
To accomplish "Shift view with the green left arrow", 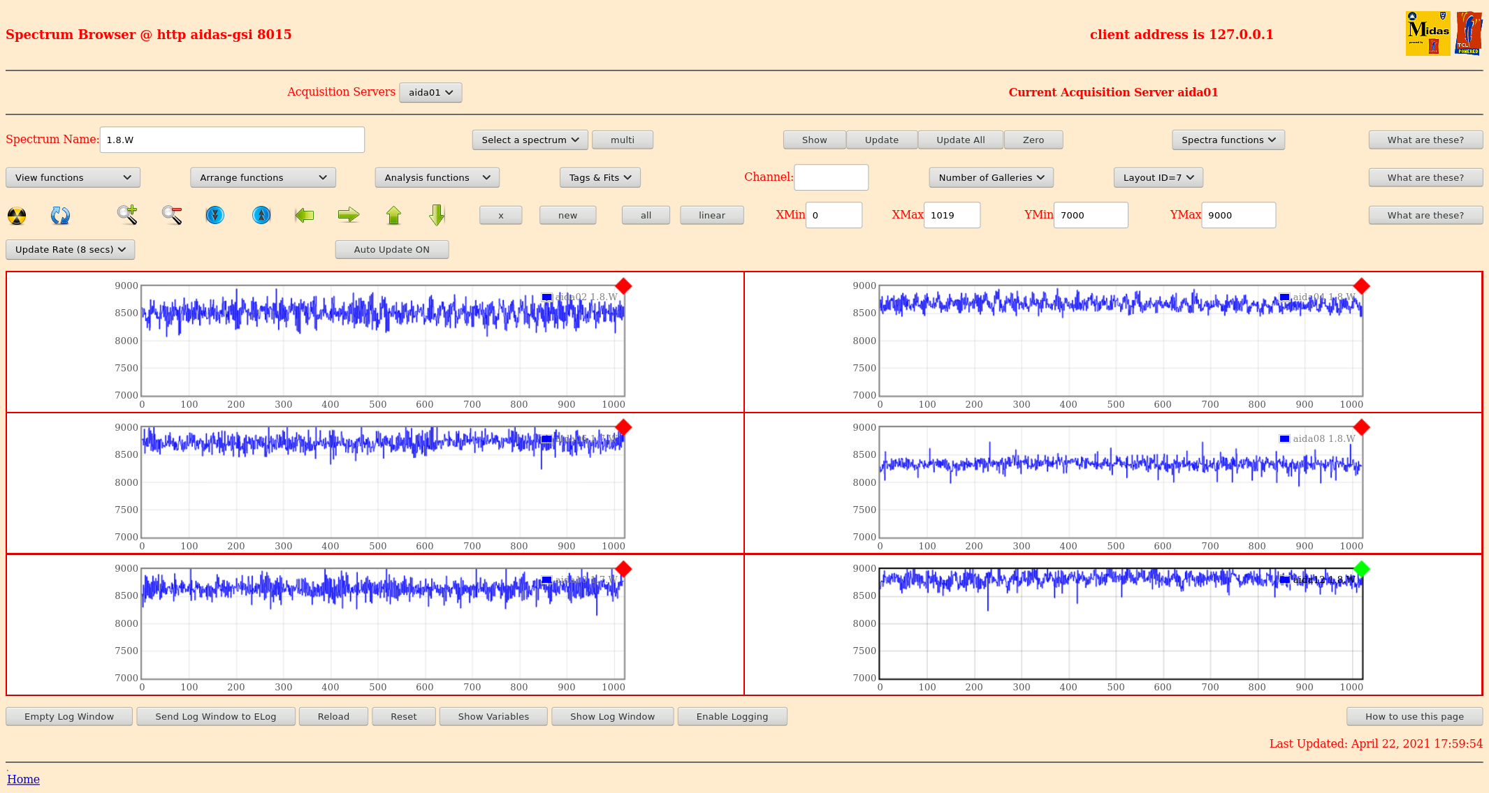I will (305, 215).
